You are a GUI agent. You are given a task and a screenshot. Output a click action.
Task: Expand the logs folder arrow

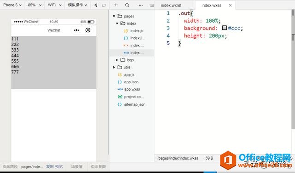(117, 60)
